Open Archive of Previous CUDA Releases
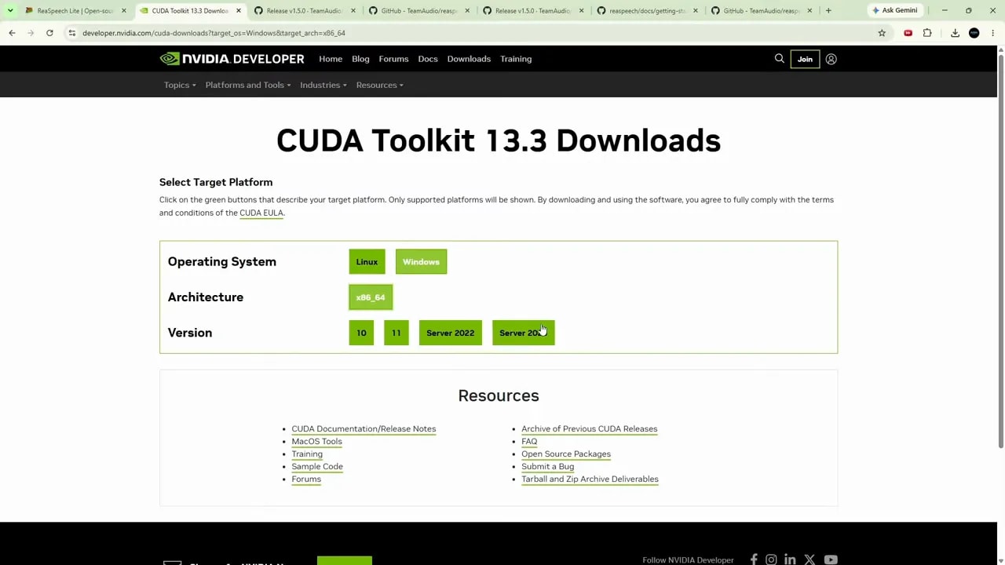The height and width of the screenshot is (565, 1005). point(590,428)
